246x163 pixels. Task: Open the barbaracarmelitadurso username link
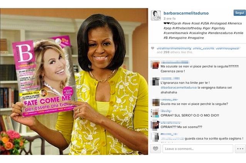(186, 13)
